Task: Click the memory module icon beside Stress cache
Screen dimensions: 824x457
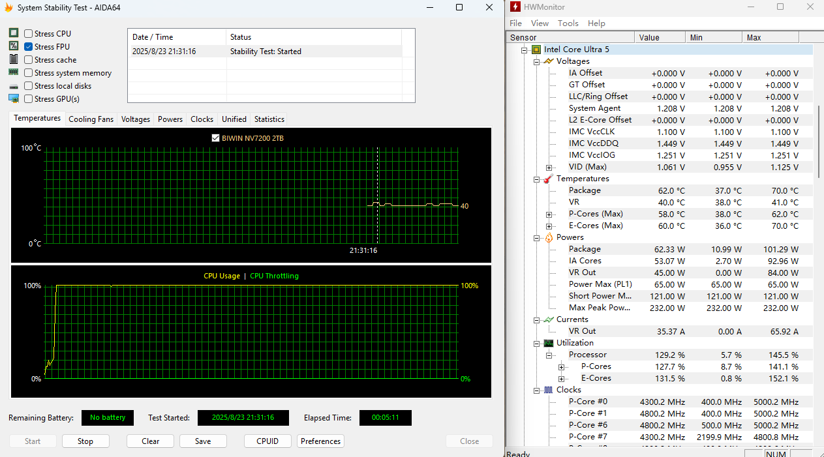Action: [13, 59]
